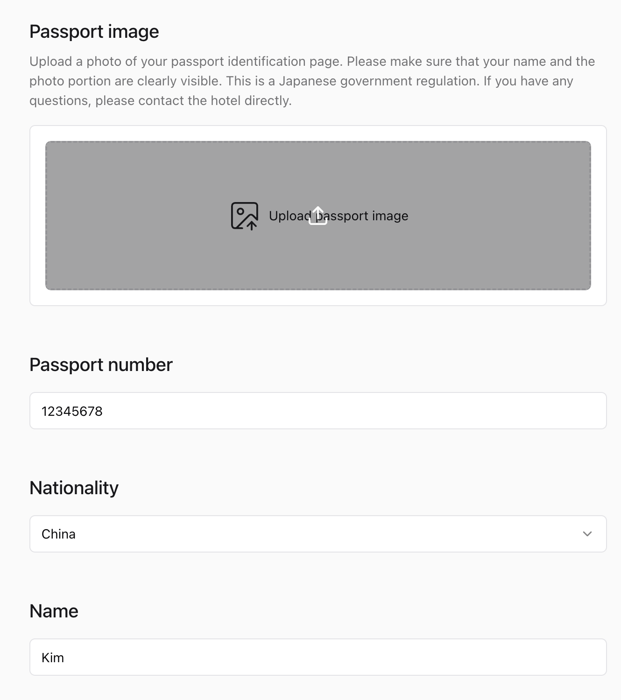Screen dimensions: 621x700
Task: Click the 'Passport image' heading
Action: pyautogui.click(x=94, y=32)
